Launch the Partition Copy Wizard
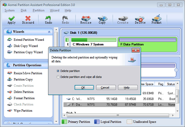The height and width of the screenshot is (127, 185). coord(28,52)
